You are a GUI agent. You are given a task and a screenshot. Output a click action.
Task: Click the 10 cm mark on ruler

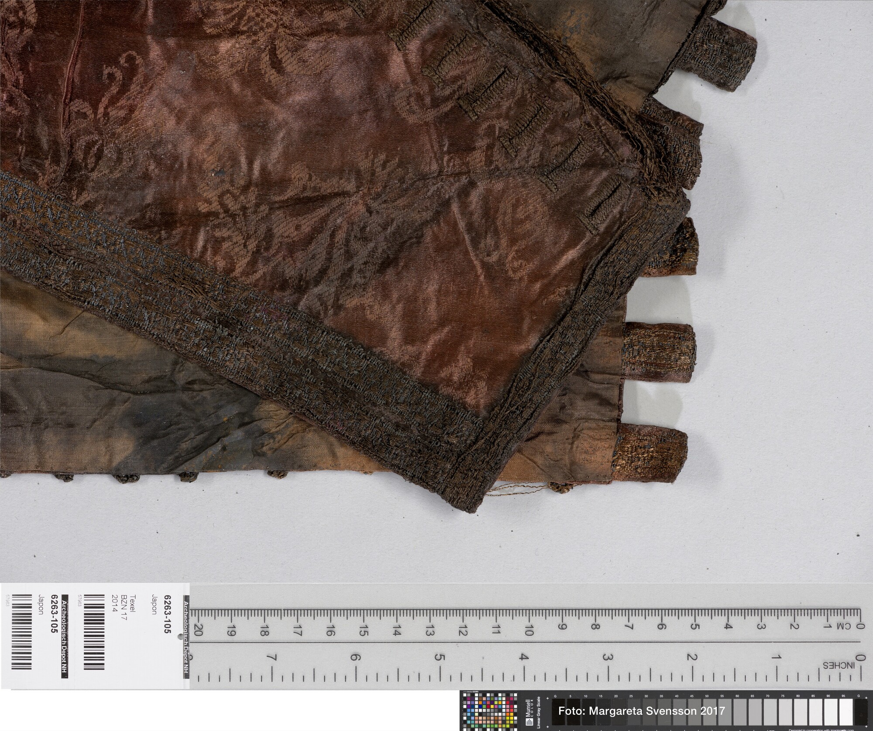[529, 631]
